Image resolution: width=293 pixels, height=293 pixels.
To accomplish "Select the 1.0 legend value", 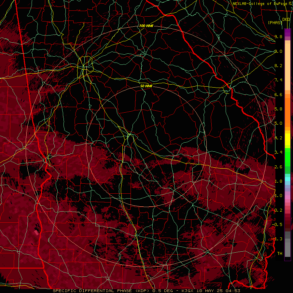I will coord(278,196).
